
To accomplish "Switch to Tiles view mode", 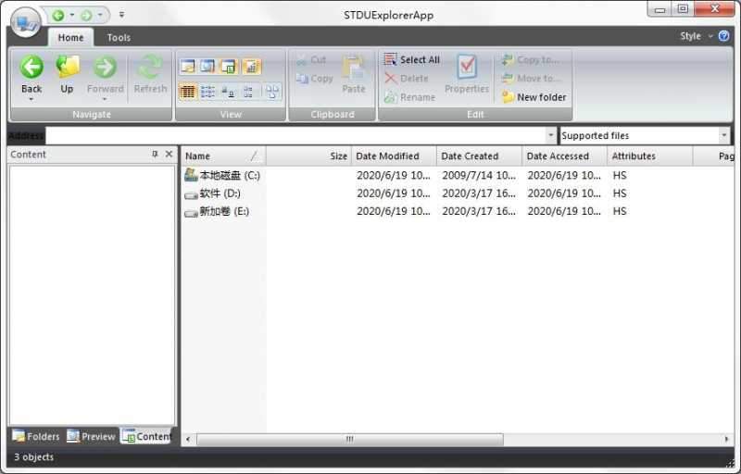I will click(x=248, y=92).
